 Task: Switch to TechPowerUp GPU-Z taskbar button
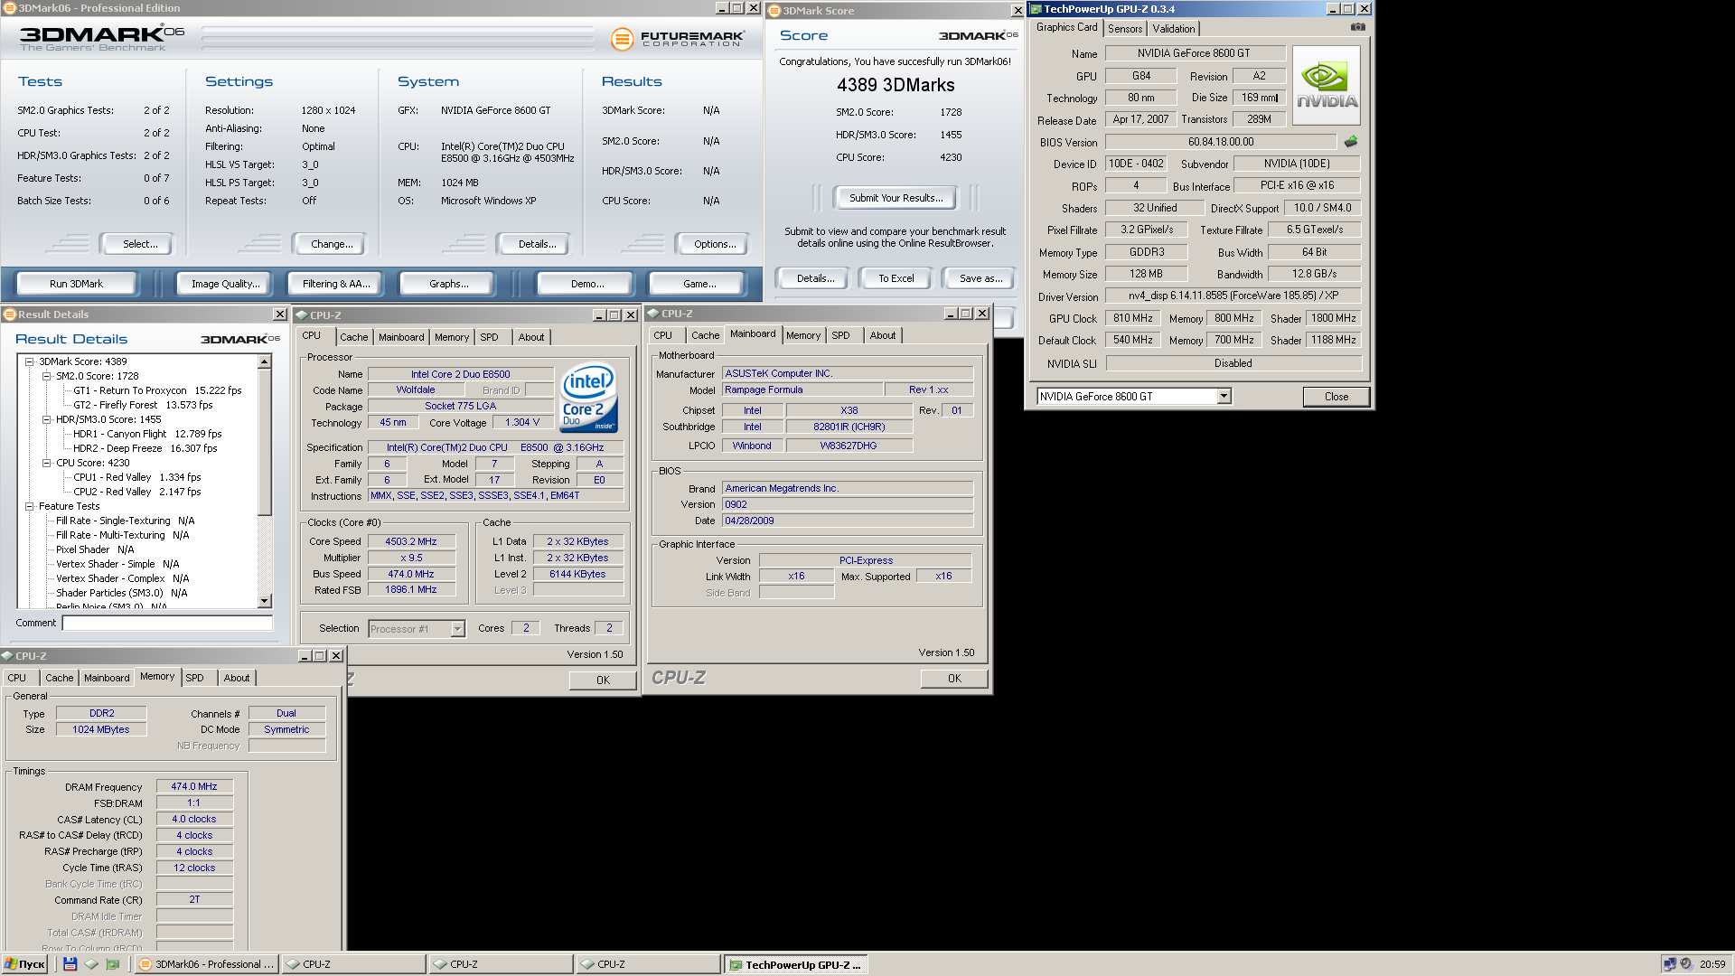(794, 964)
